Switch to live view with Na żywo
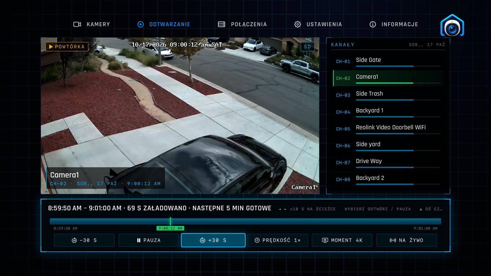Screen dimensions: 491x276 pos(407,240)
